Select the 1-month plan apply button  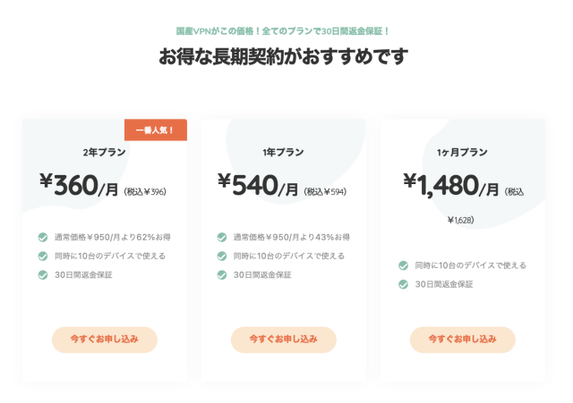pyautogui.click(x=462, y=340)
